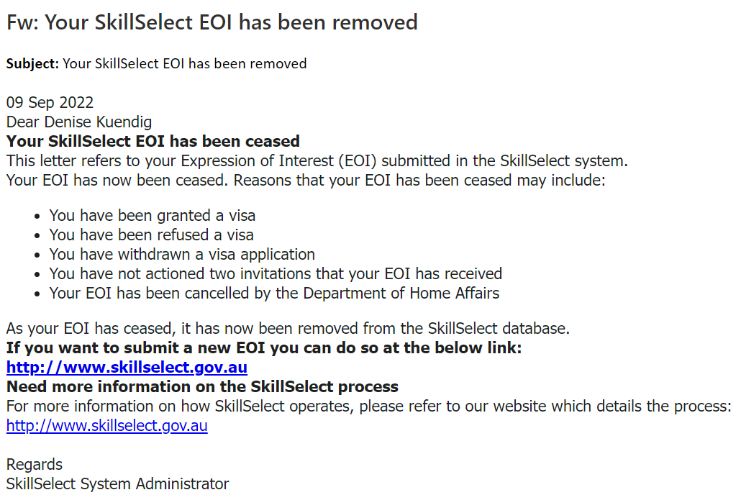Image resolution: width=741 pixels, height=495 pixels.
Task: Click the bullet 'You have withdrawn a visa application'
Action: 182,254
